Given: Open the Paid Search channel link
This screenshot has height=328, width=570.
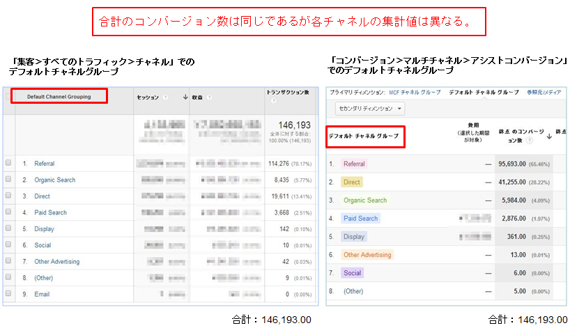Looking at the screenshot, I should point(50,212).
